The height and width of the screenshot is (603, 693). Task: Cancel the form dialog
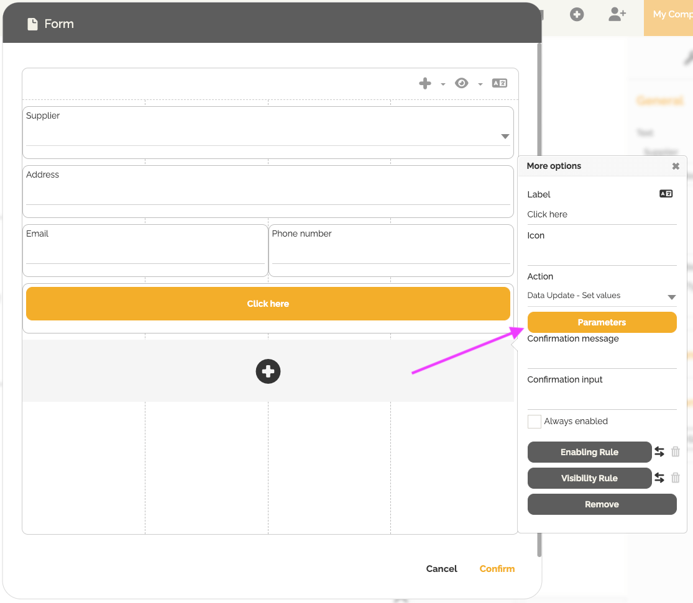coord(441,569)
